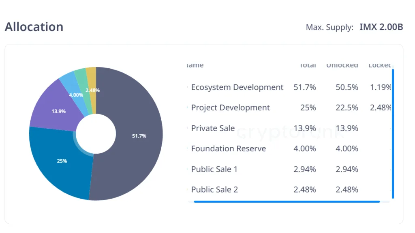Screen dimensions: 415x233
Task: Select the Public Sale 1 row
Action: [214, 169]
